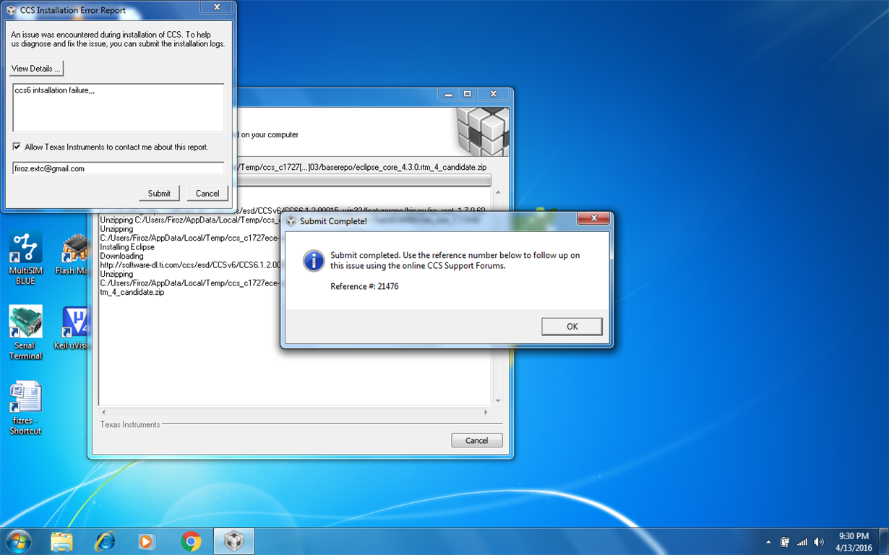This screenshot has width=889, height=555.
Task: Click horizontal scrollbar right arrow in installer log
Action: 485,413
